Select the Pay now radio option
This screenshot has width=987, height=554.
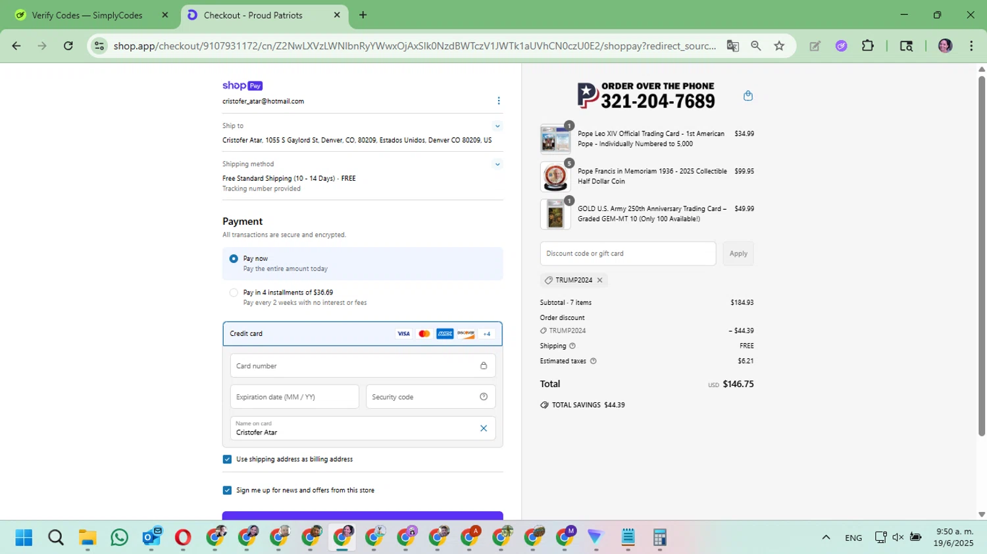(234, 259)
